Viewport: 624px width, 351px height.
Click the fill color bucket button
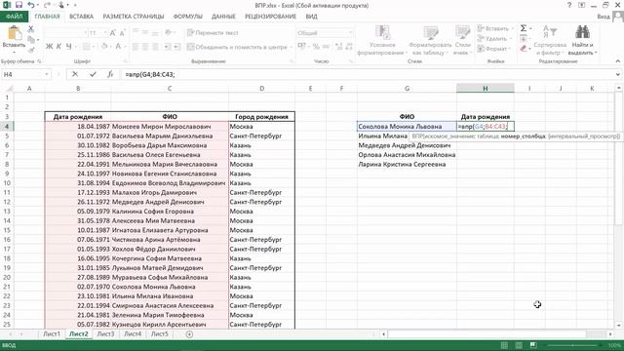pyautogui.click(x=104, y=47)
